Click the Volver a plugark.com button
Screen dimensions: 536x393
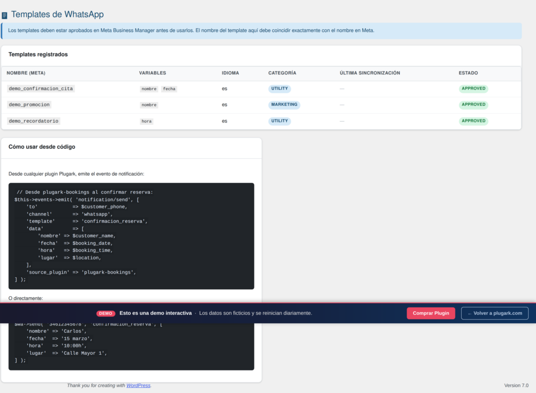click(495, 313)
